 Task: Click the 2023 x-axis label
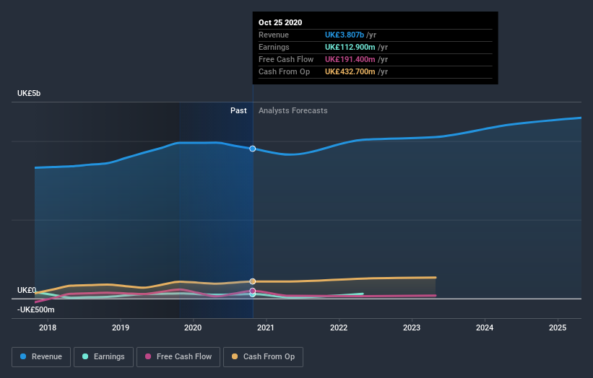pos(412,328)
